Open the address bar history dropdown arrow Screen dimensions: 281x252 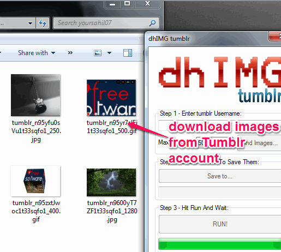(x=30, y=23)
